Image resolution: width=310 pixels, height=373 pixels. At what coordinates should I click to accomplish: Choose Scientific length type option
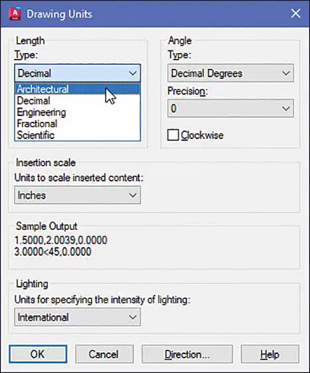pos(78,135)
